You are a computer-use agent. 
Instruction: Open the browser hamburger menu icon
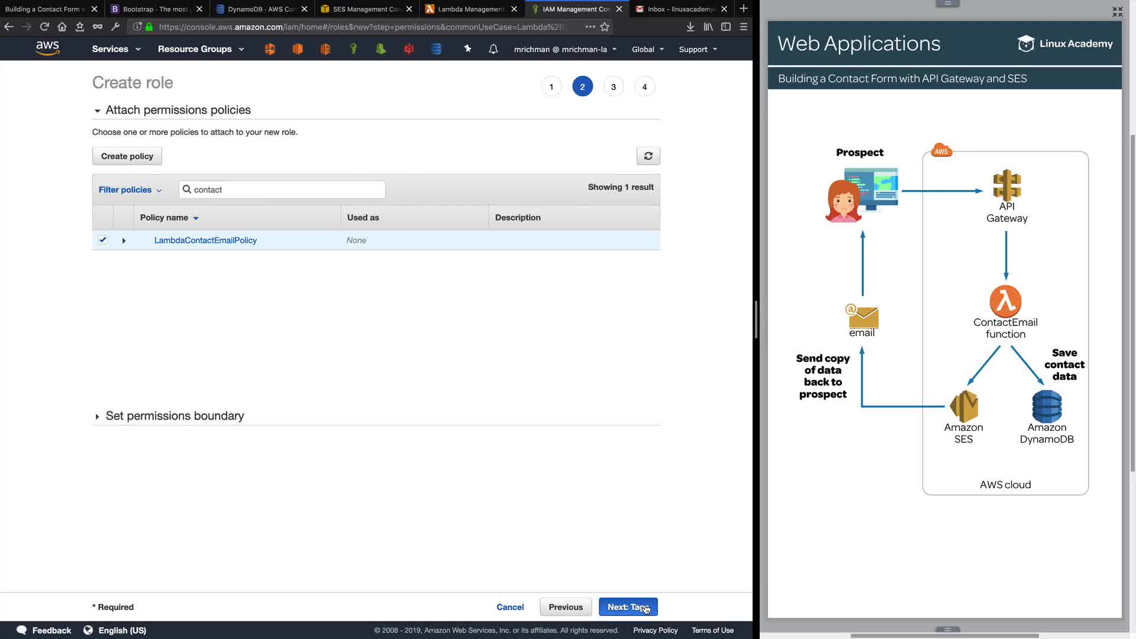[x=744, y=27]
